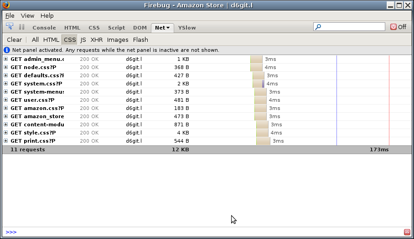Expand the admin_menu request row
414x239 pixels.
[x=6, y=59]
